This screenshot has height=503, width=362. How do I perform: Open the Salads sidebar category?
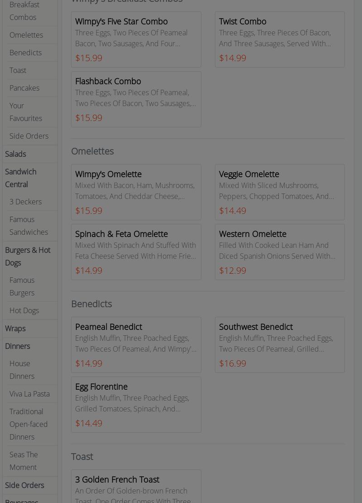pos(15,154)
